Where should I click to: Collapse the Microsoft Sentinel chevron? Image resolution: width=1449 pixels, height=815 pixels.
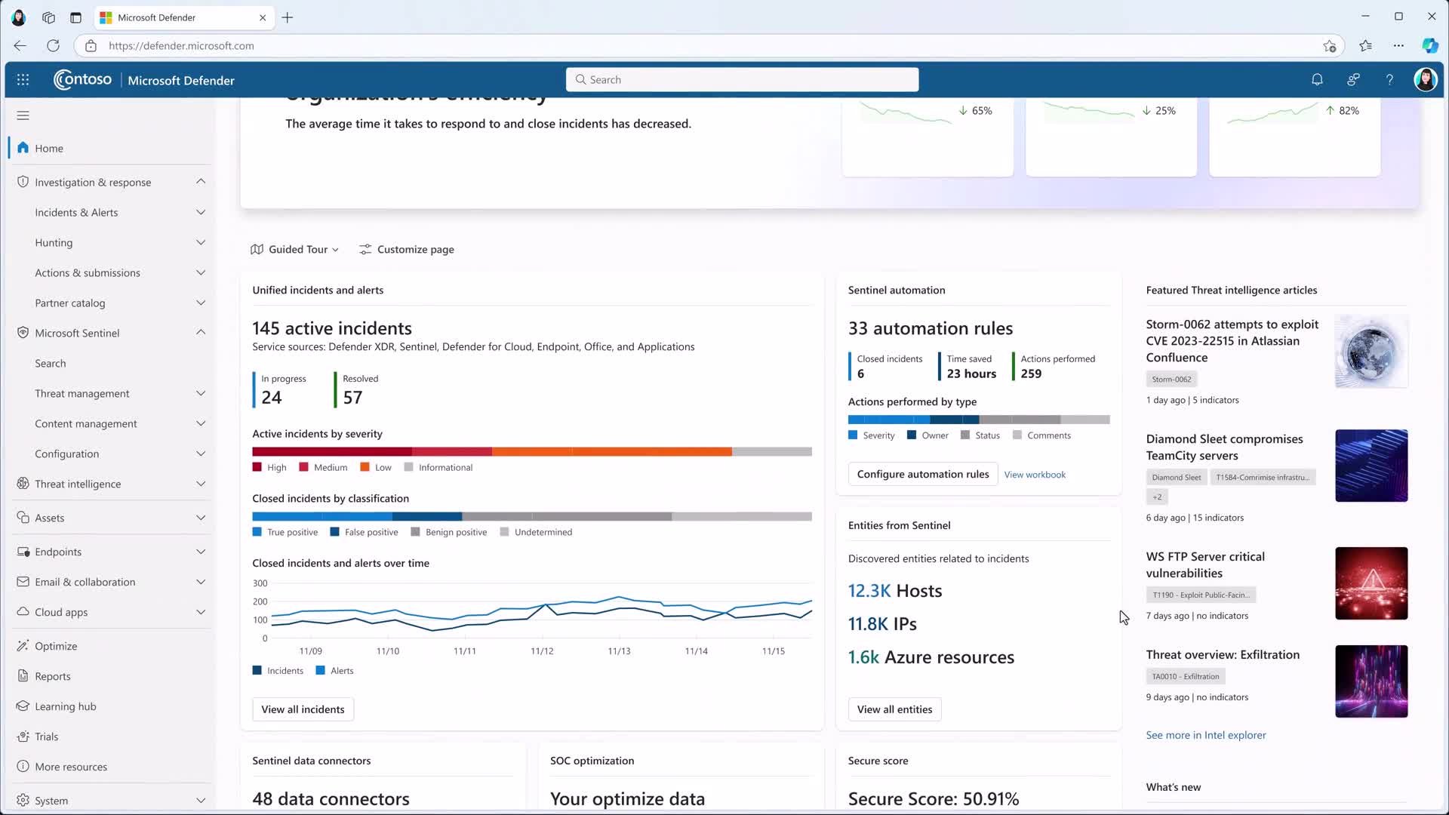coord(201,333)
